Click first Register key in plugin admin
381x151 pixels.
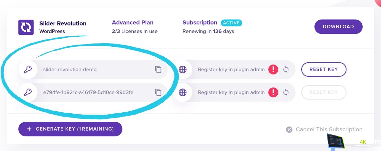tap(231, 70)
